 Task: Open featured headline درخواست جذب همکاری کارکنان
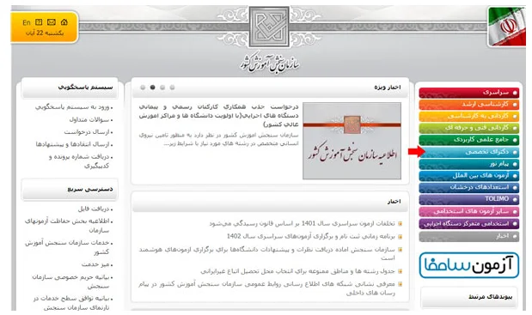(x=218, y=116)
